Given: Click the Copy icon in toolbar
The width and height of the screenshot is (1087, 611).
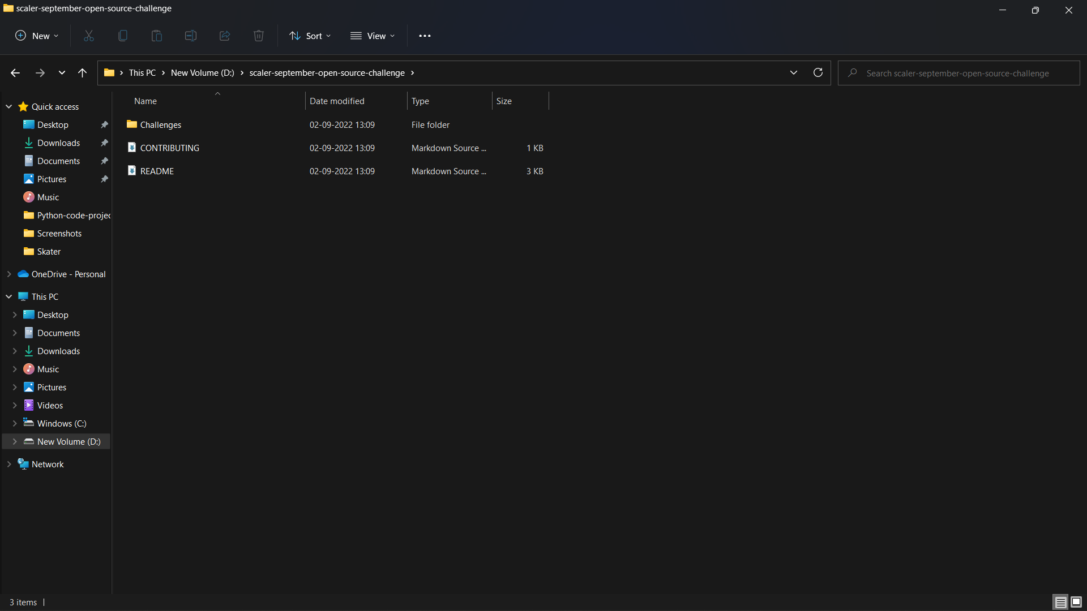Looking at the screenshot, I should tap(123, 36).
